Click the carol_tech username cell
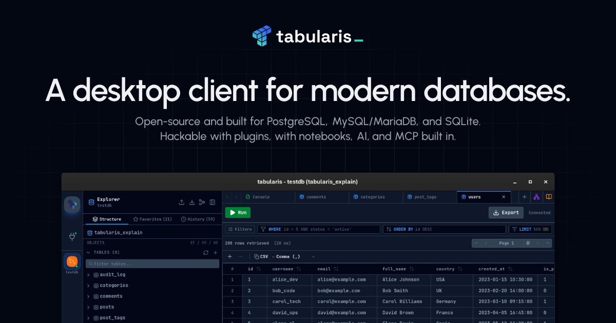Screen dimensions: 616x323 coord(290,301)
